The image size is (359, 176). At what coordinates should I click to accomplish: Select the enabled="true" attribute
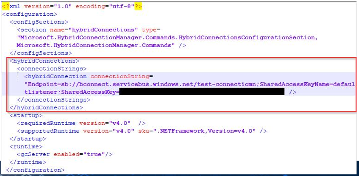[79, 154]
